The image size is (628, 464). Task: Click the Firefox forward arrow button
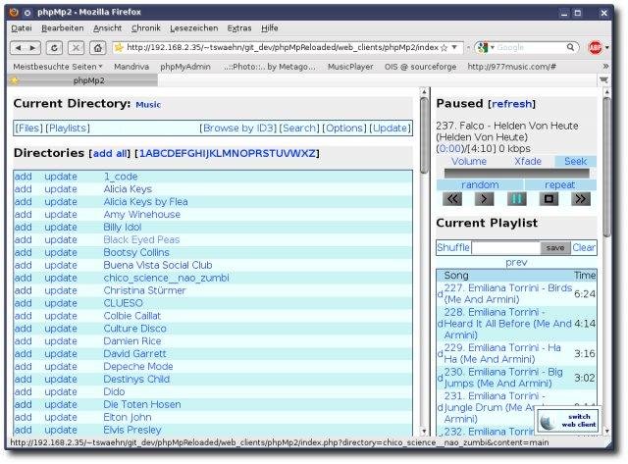tap(32, 48)
